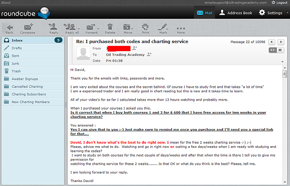Add Oil Trading Academy to contacts

[149, 54]
